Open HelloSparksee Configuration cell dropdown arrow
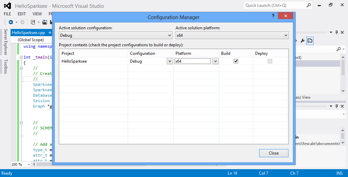 click(170, 61)
